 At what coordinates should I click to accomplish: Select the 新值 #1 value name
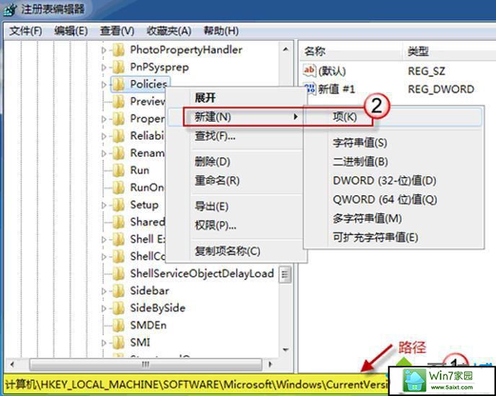point(336,89)
